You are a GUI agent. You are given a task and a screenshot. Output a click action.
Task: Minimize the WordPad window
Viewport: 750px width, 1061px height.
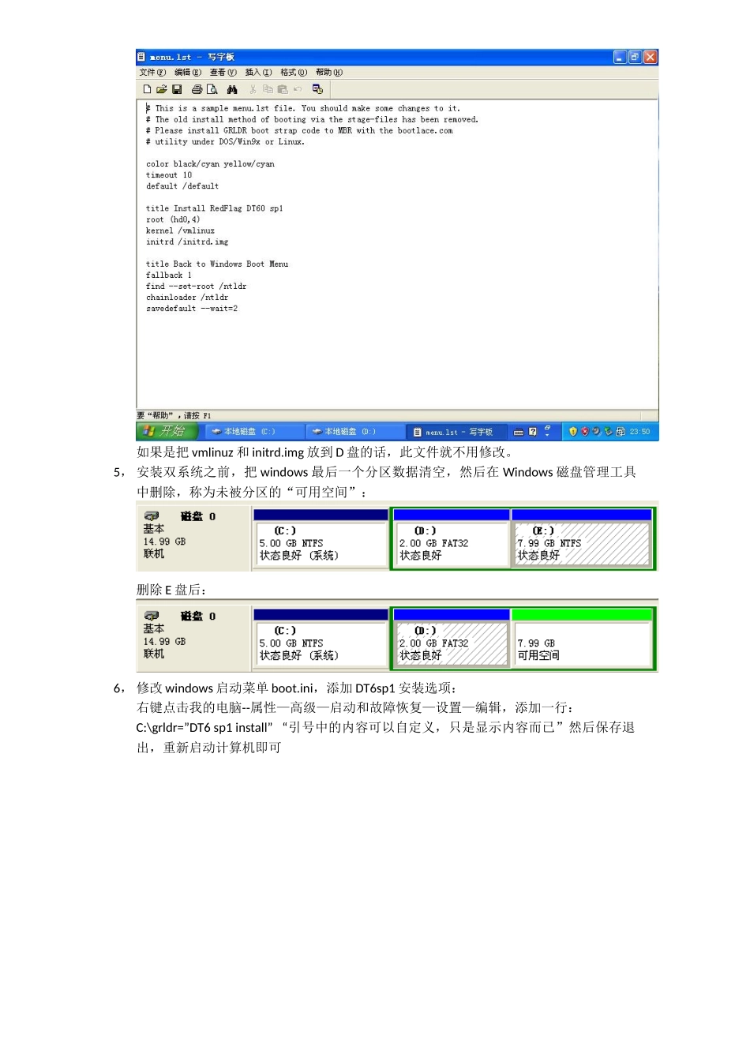[620, 57]
